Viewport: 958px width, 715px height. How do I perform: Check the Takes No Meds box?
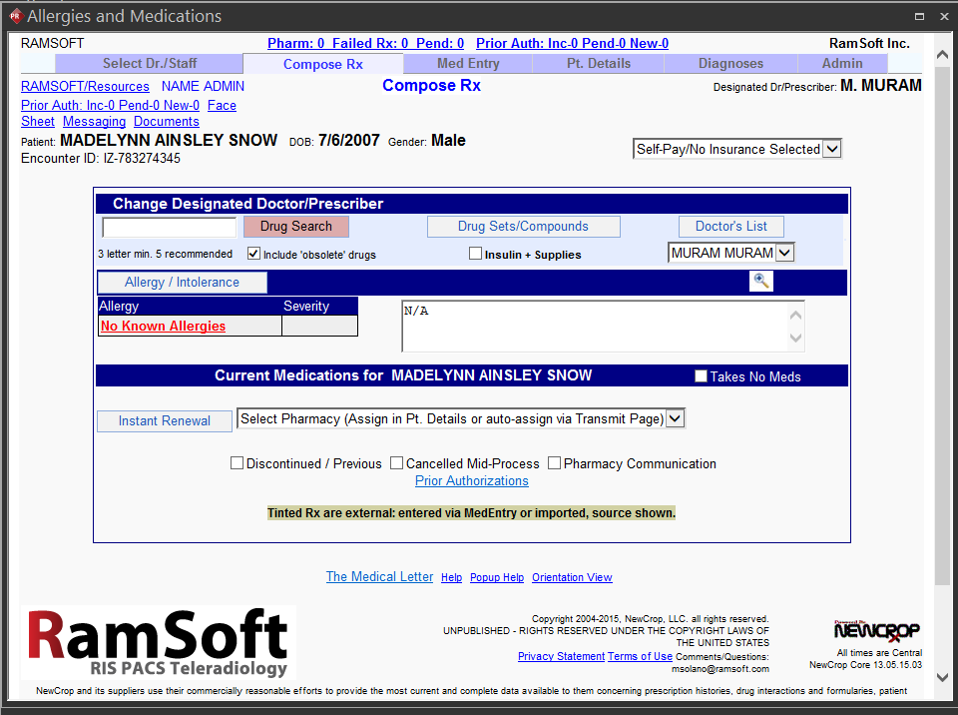[x=701, y=376]
